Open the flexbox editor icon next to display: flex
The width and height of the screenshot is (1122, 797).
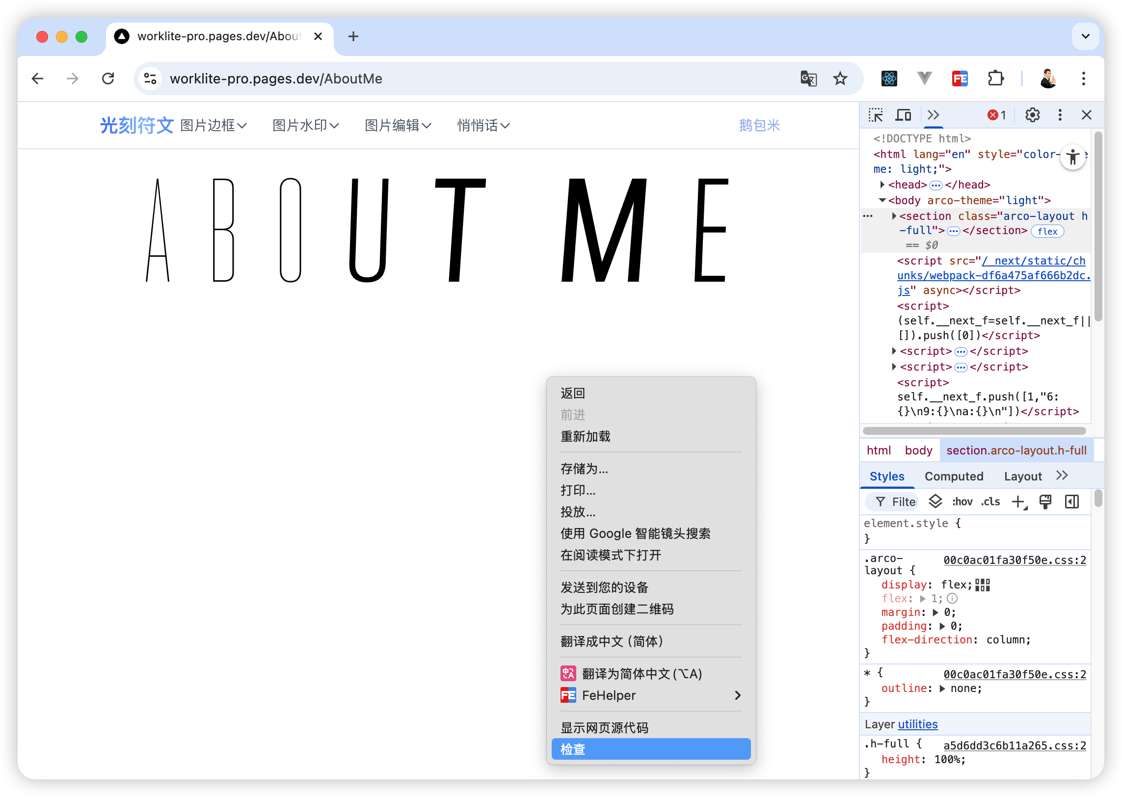983,584
